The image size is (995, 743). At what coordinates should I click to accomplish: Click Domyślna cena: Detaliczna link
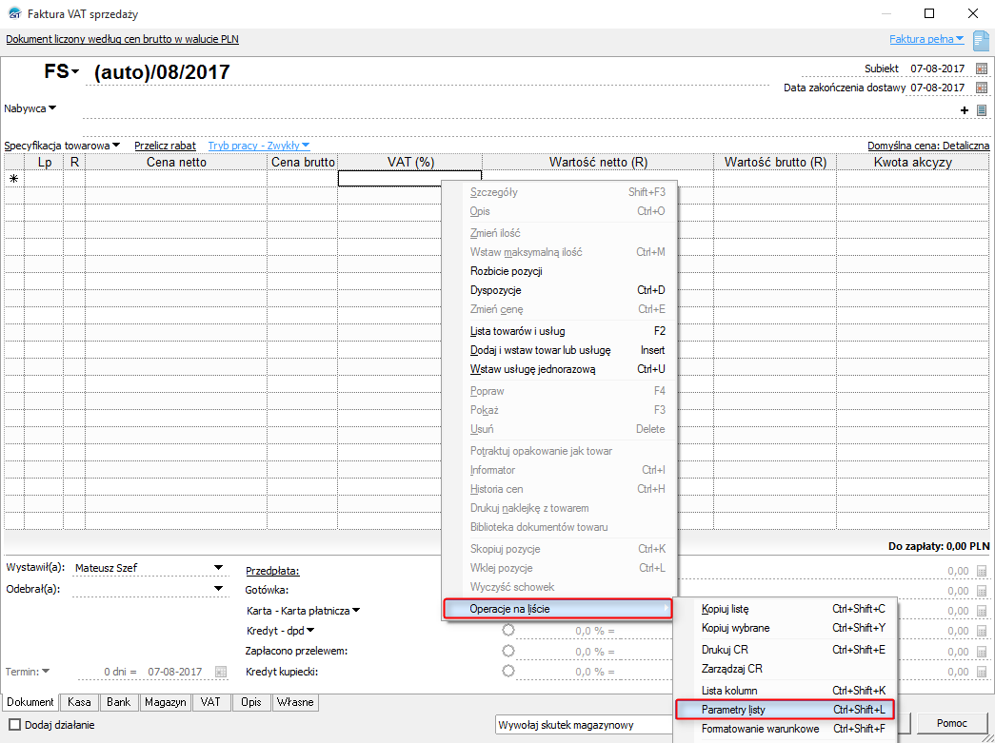928,146
